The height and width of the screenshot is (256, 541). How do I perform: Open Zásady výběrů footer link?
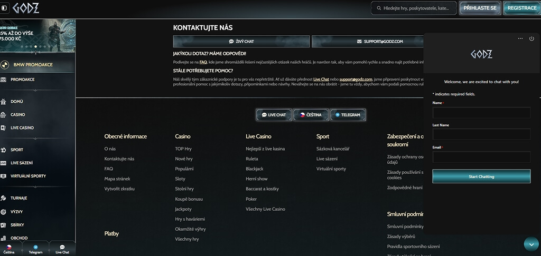401,237
